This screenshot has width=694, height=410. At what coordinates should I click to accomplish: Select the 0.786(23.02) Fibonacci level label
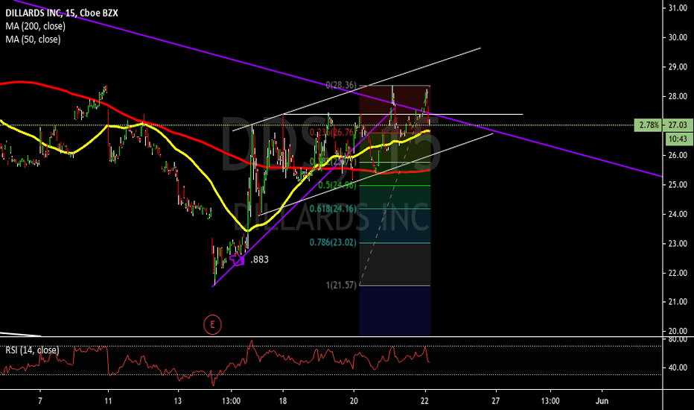click(332, 242)
